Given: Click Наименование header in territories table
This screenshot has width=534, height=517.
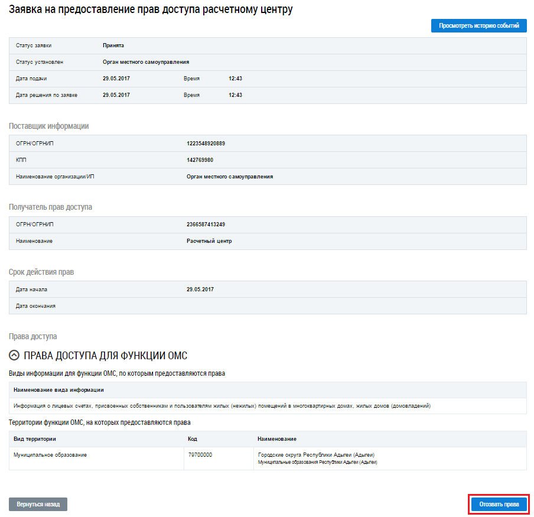Looking at the screenshot, I should 277,439.
